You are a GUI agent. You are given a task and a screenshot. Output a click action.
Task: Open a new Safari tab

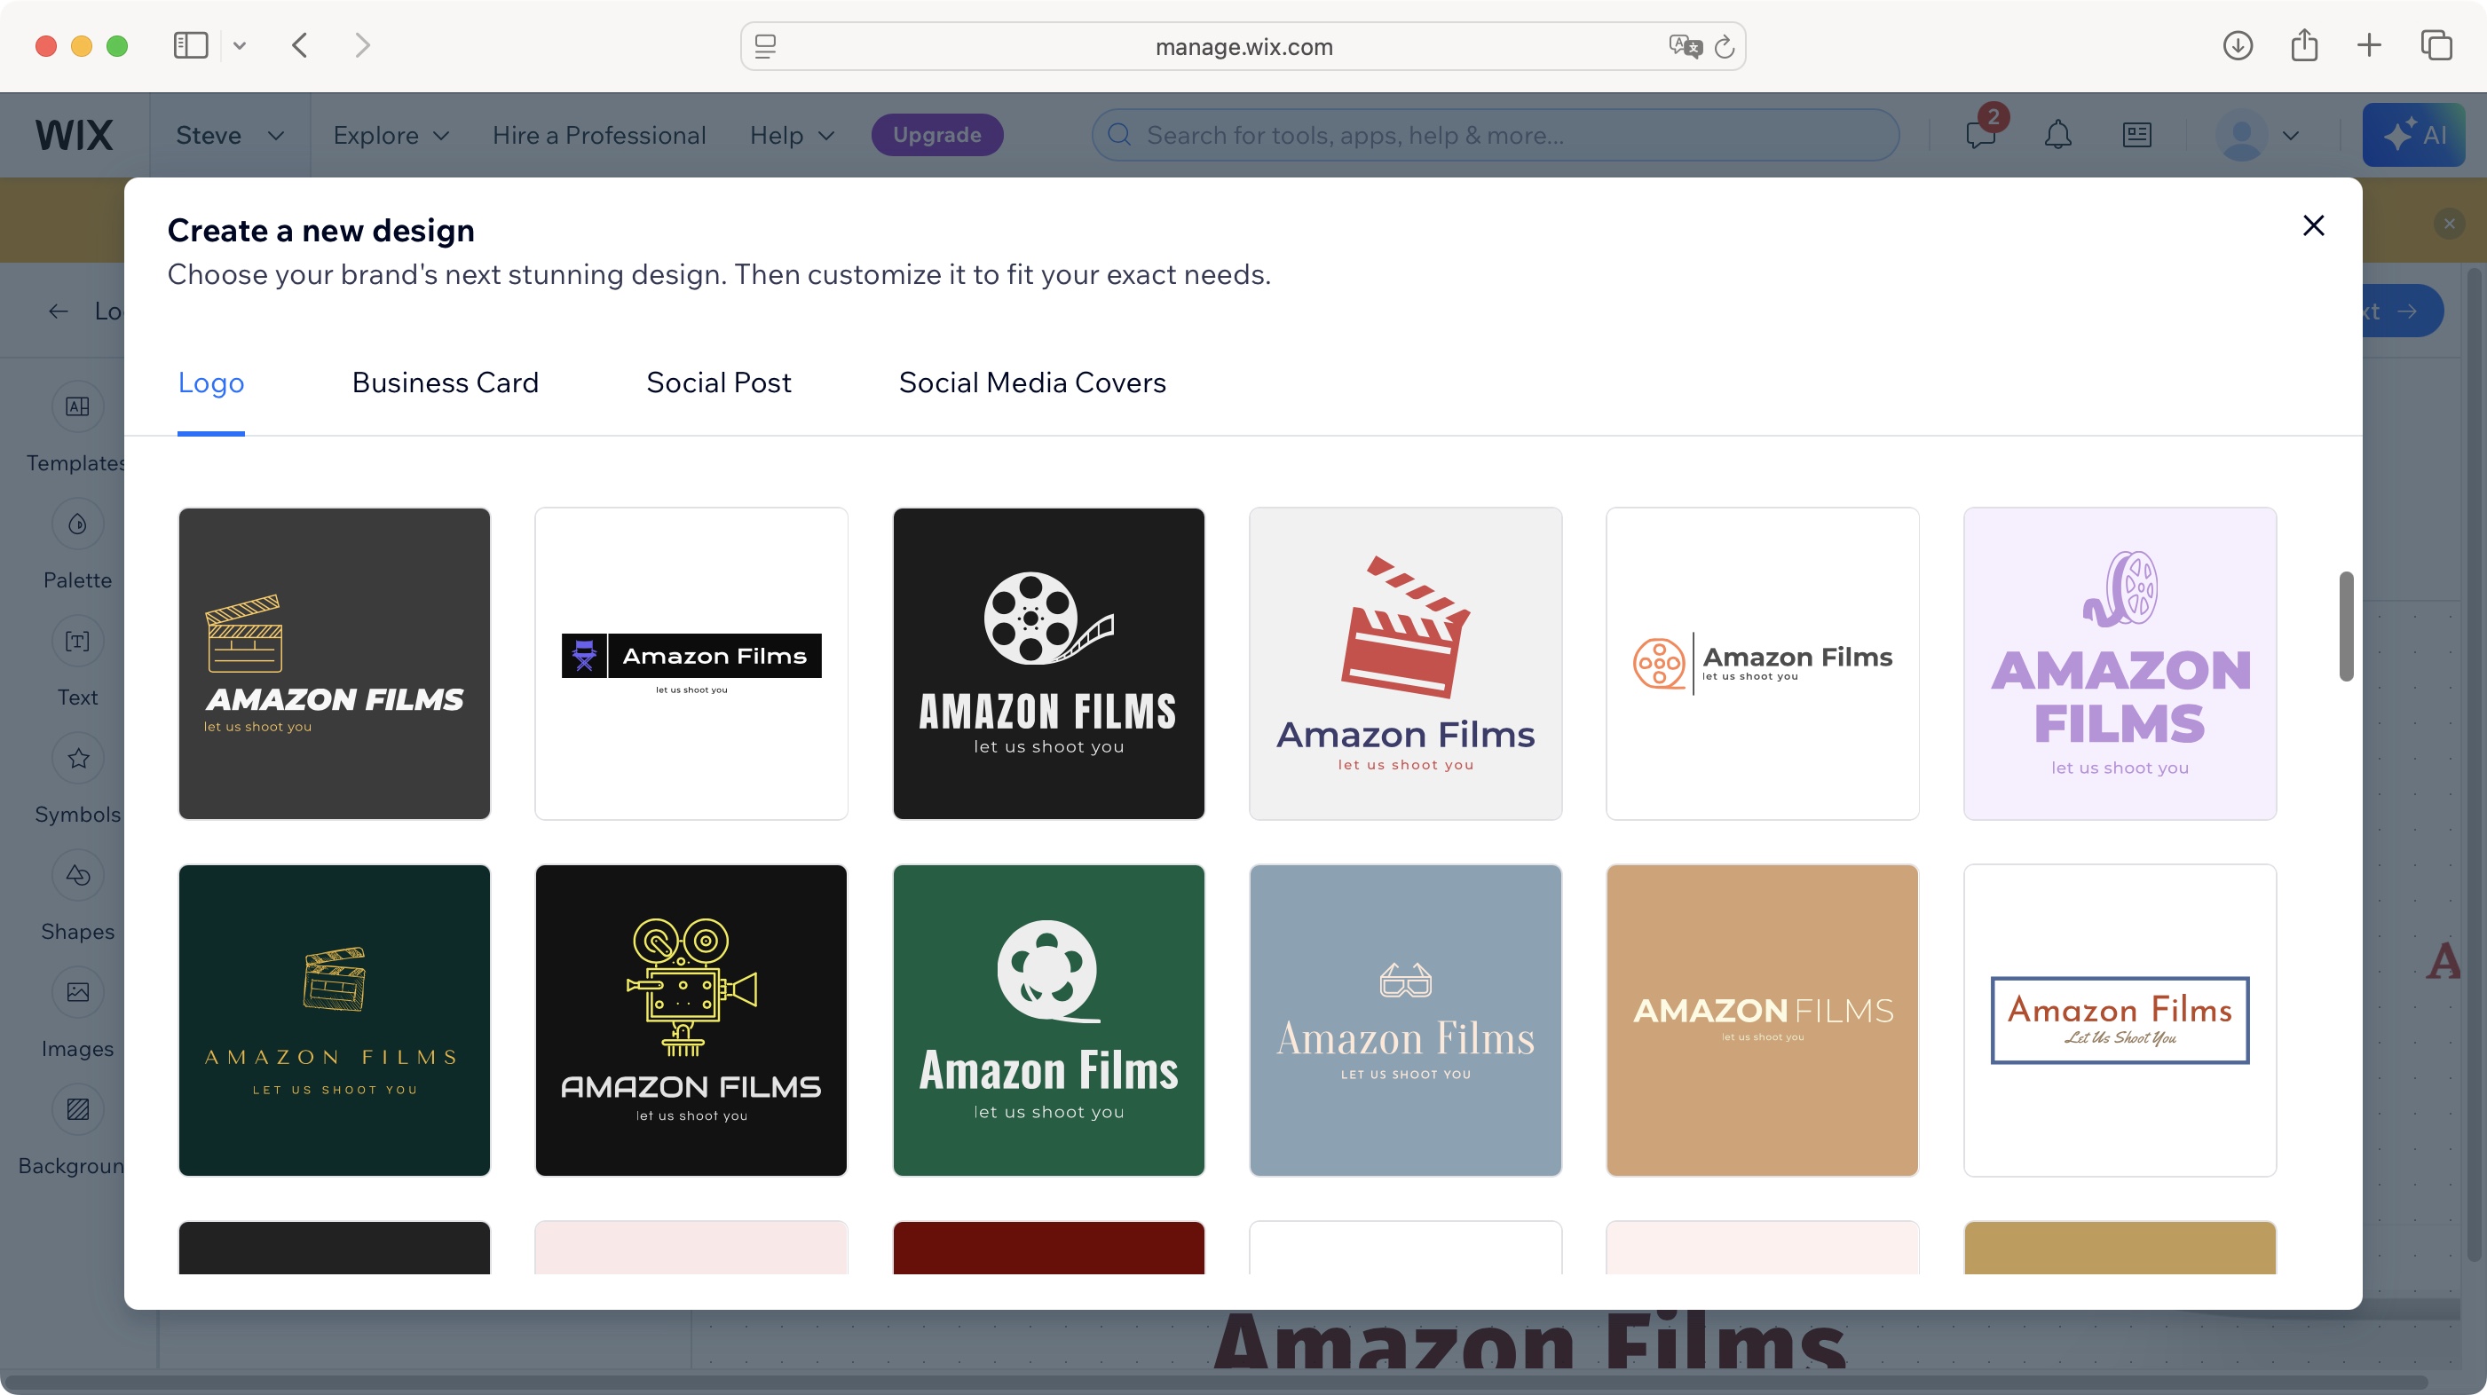point(2368,45)
